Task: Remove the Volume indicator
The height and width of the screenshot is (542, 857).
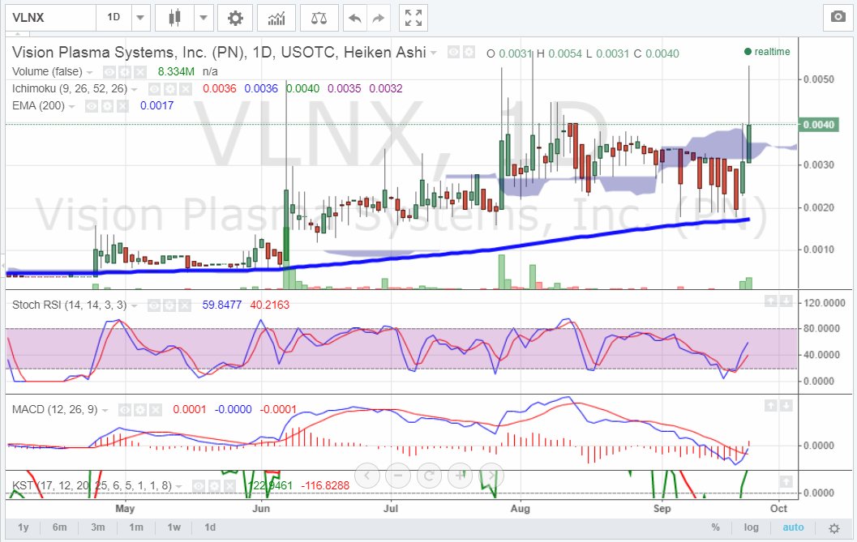Action: (x=140, y=71)
